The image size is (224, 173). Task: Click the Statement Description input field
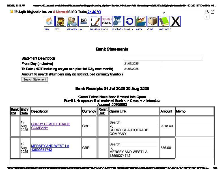(163, 58)
